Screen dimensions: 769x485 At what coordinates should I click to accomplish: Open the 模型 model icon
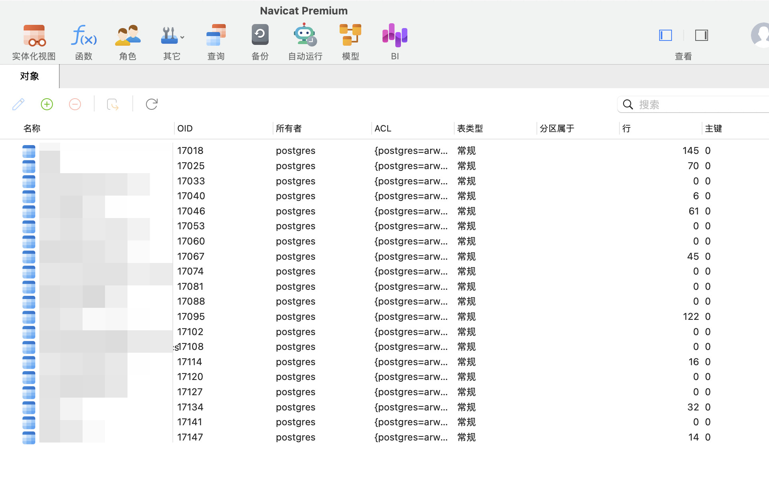click(x=350, y=35)
